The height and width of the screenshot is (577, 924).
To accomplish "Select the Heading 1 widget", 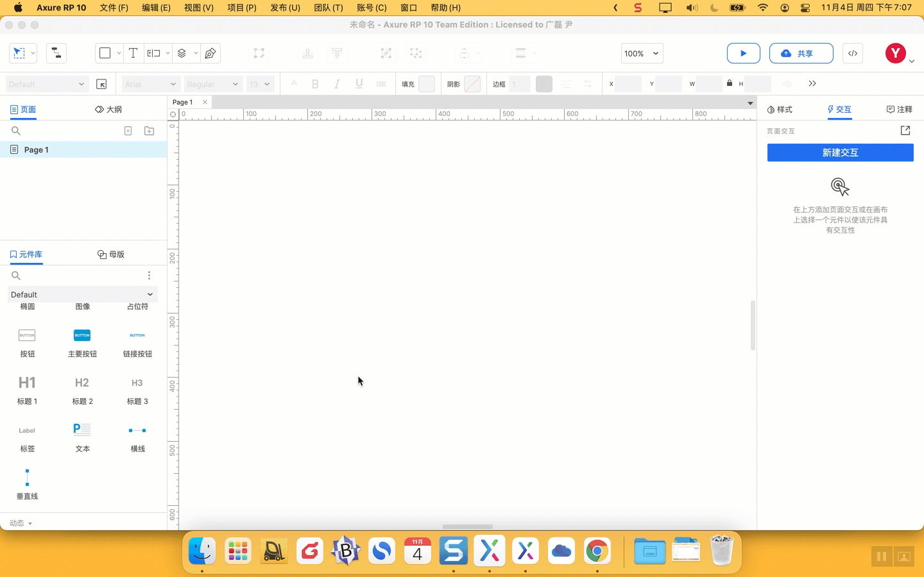I will tap(27, 390).
